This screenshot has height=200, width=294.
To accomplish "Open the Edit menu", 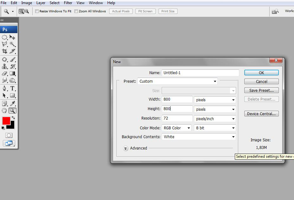I will pyautogui.click(x=14, y=3).
